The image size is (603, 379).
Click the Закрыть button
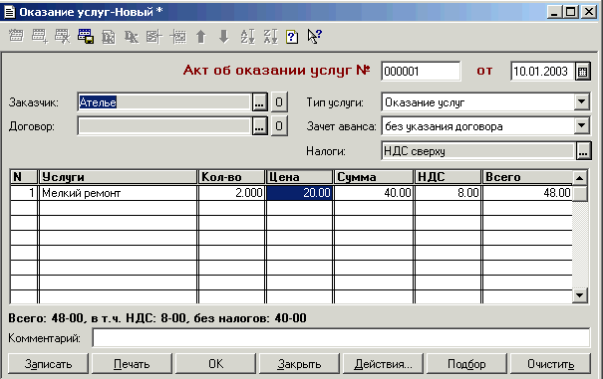tap(299, 364)
